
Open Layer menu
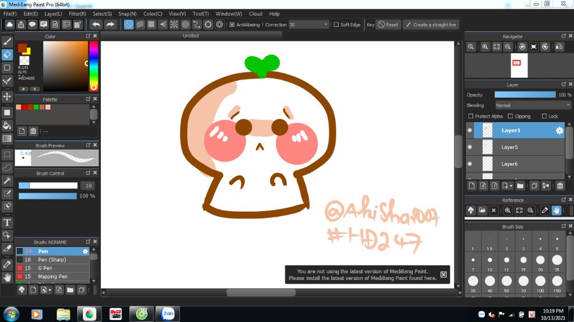click(53, 14)
